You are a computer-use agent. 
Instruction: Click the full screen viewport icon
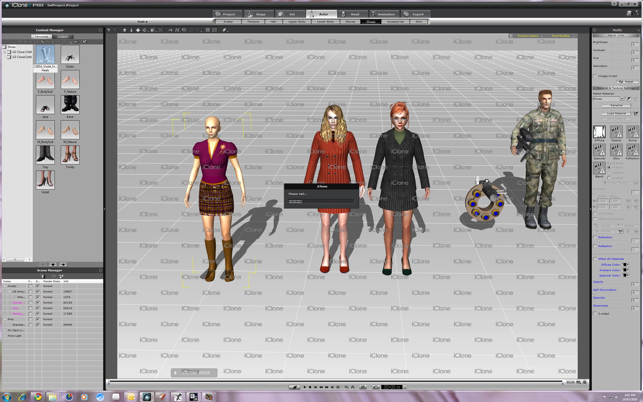[x=215, y=30]
